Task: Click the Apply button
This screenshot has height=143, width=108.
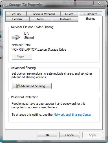Action: pos(92,135)
